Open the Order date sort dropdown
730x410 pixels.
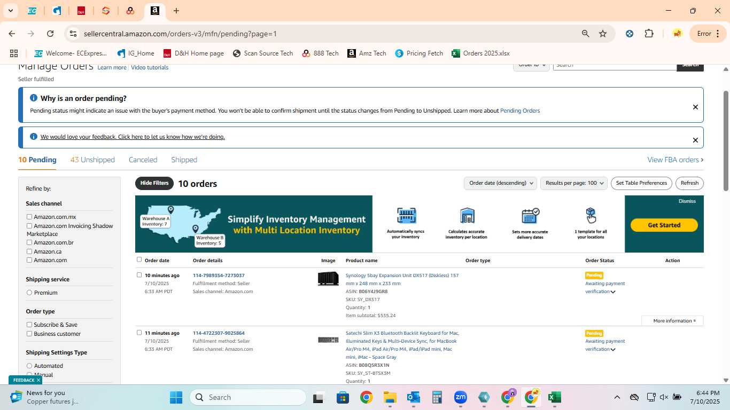click(500, 183)
